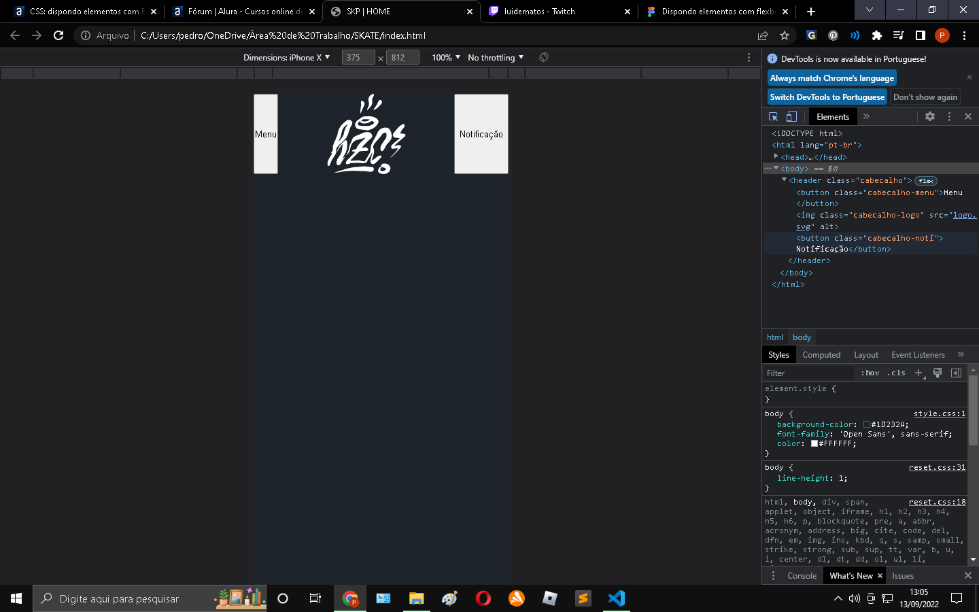979x612 pixels.
Task: Select the Styles tab
Action: click(778, 354)
